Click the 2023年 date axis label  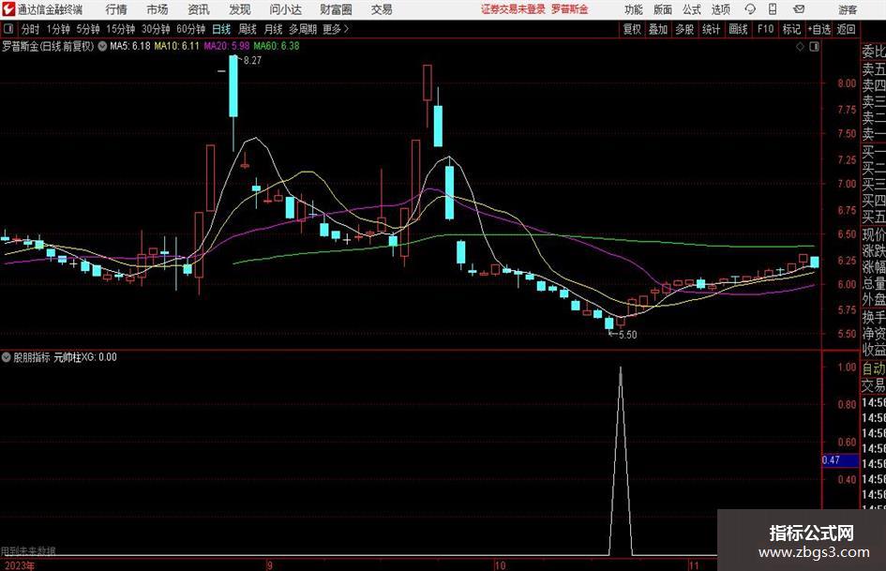[x=19, y=565]
